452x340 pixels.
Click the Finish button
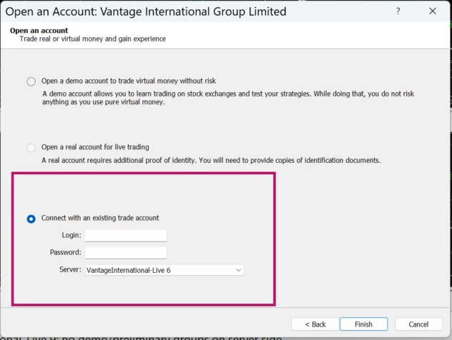[364, 324]
